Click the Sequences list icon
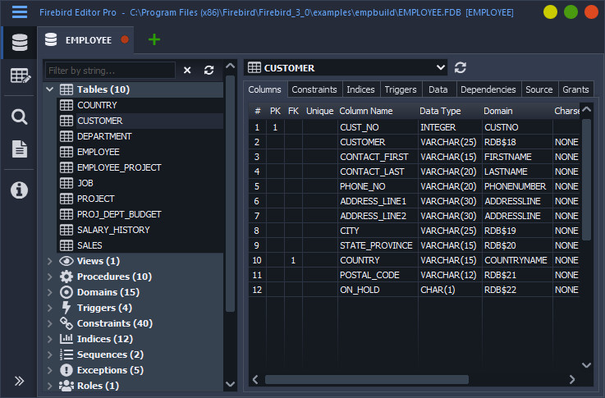The height and width of the screenshot is (398, 605). point(66,355)
